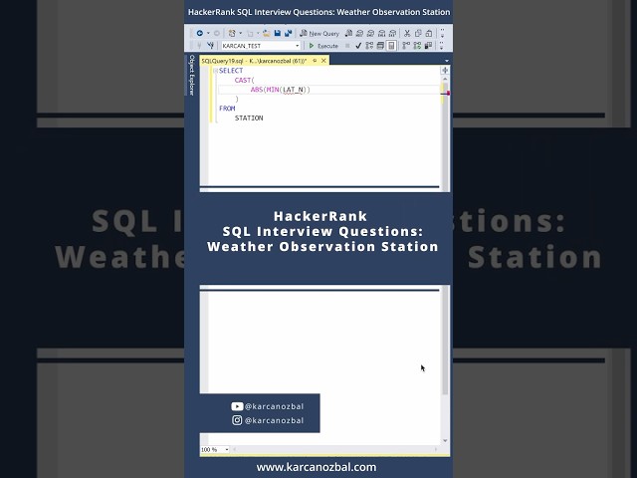Click the New Project icon
Viewport: 637px width, 478px height.
click(232, 33)
